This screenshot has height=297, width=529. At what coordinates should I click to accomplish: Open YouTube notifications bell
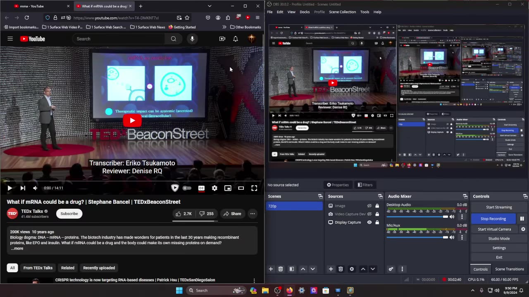[235, 39]
